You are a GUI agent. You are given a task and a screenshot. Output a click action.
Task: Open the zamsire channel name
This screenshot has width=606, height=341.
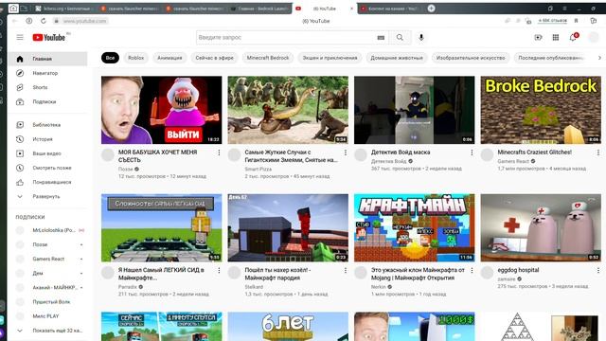507,279
